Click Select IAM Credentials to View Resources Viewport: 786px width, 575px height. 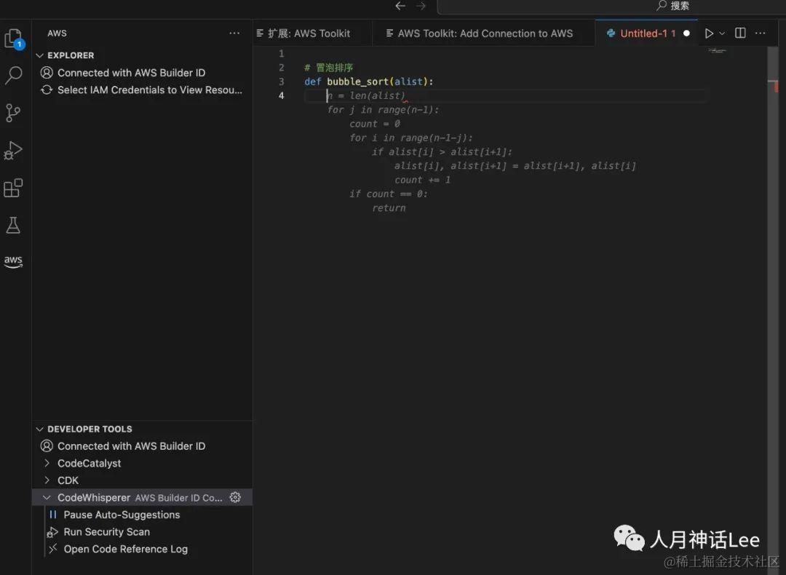point(150,90)
